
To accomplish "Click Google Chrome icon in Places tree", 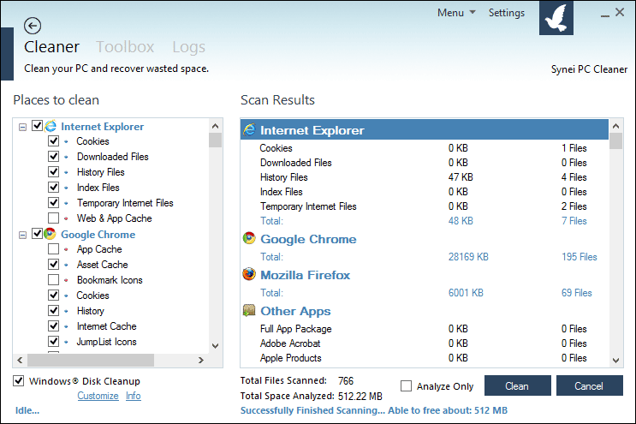I will tap(51, 234).
